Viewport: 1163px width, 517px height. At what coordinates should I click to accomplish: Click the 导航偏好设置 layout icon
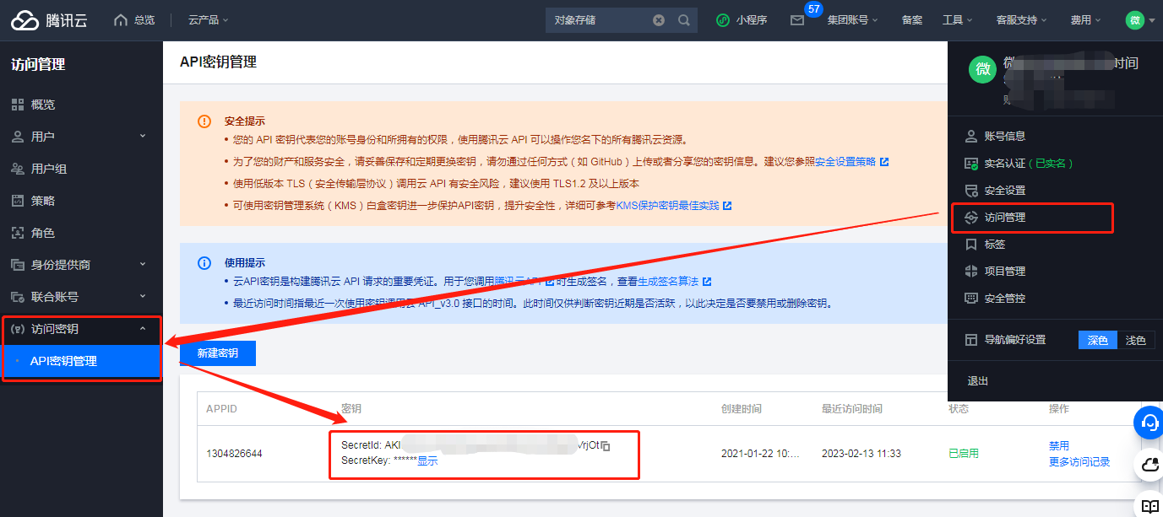click(x=970, y=340)
